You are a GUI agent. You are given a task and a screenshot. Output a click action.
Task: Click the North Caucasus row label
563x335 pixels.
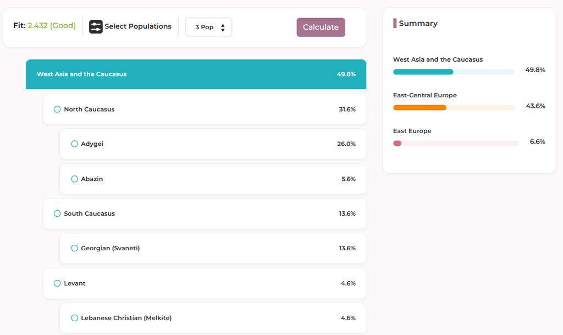pos(89,109)
